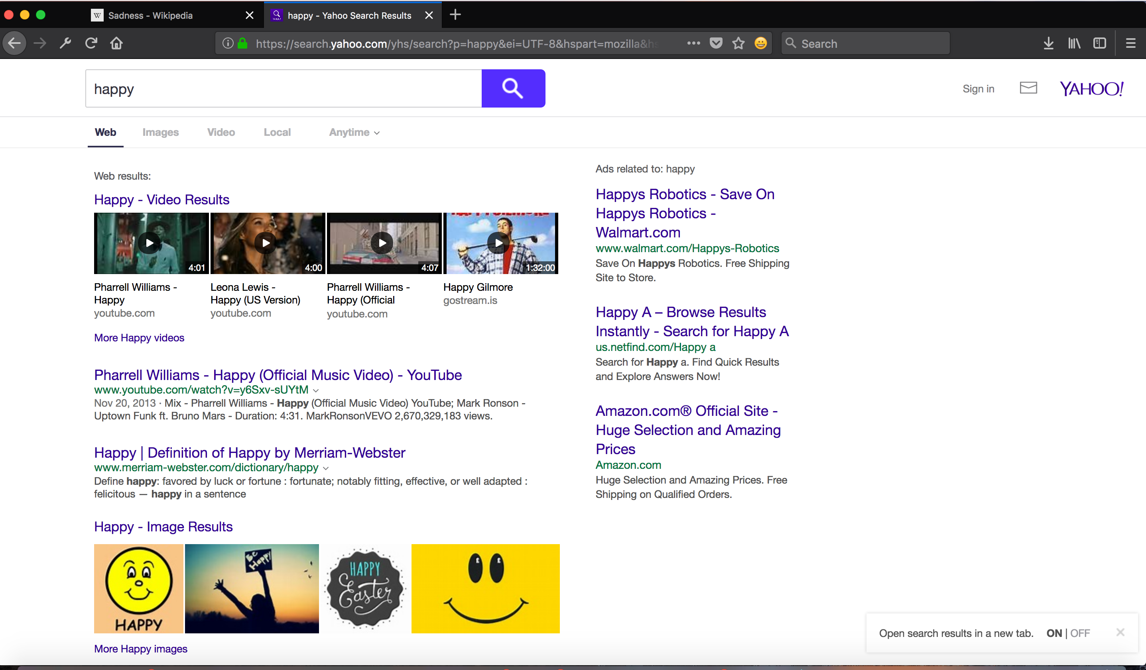
Task: Open the Downloads arrow icon
Action: pos(1048,43)
